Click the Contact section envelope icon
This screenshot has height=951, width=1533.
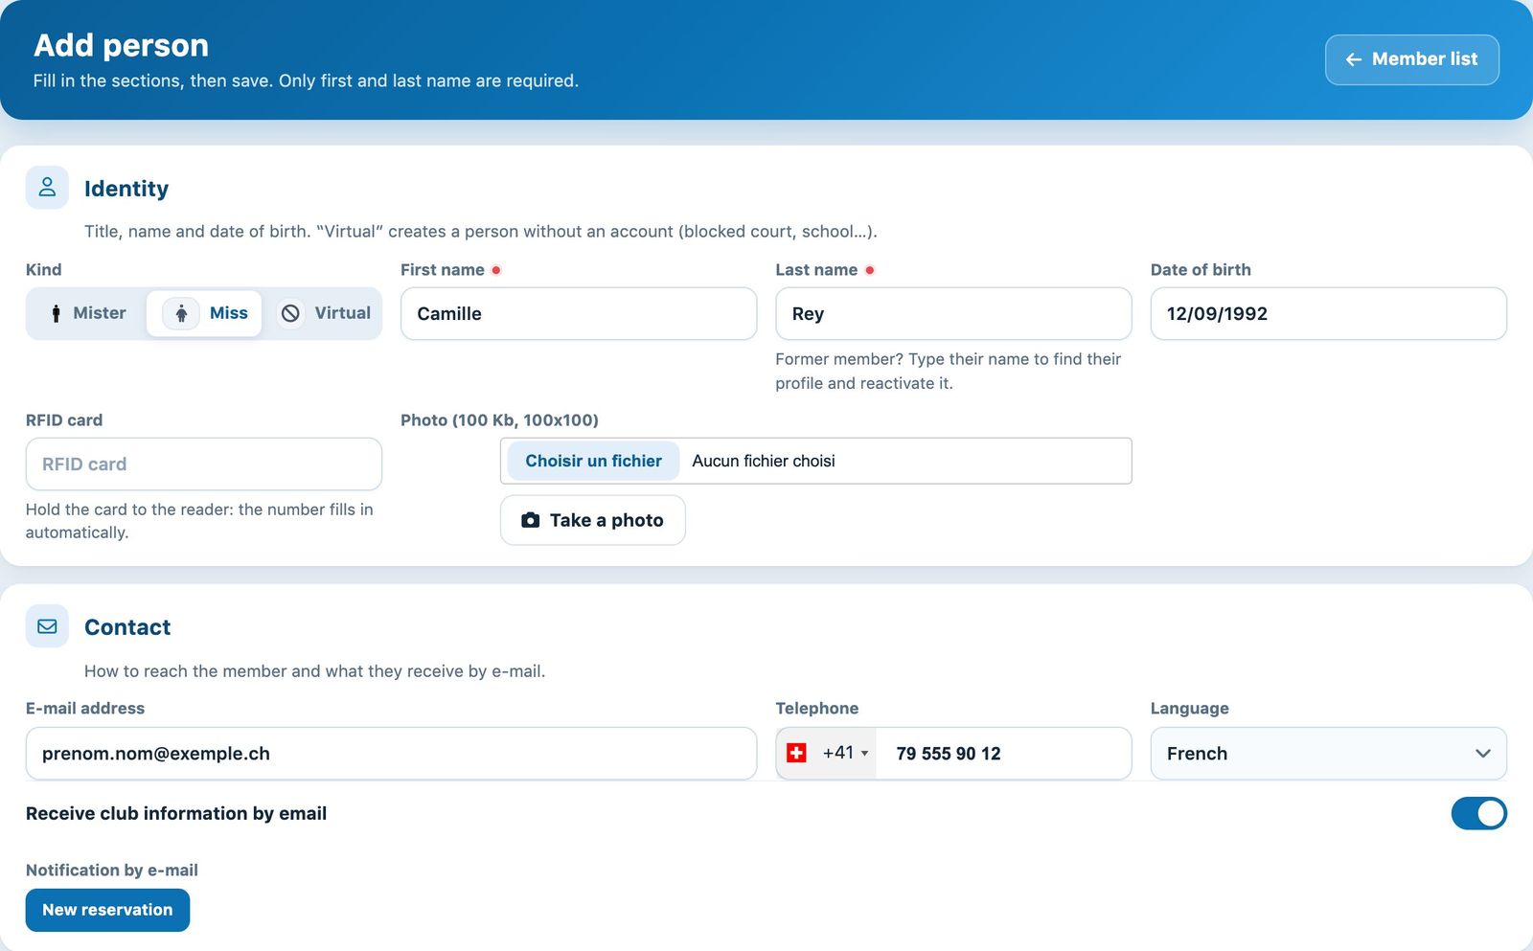click(x=47, y=626)
